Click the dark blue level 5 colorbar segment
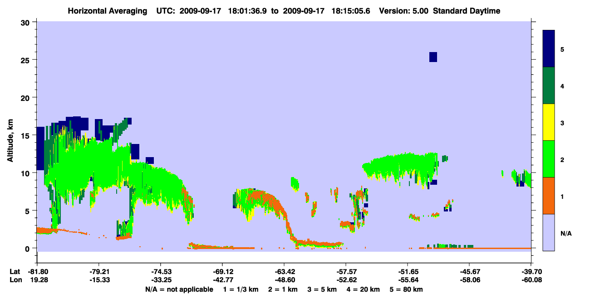 point(549,49)
